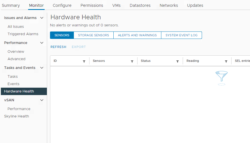Open the Networks tab
250x143 pixels.
[169, 5]
